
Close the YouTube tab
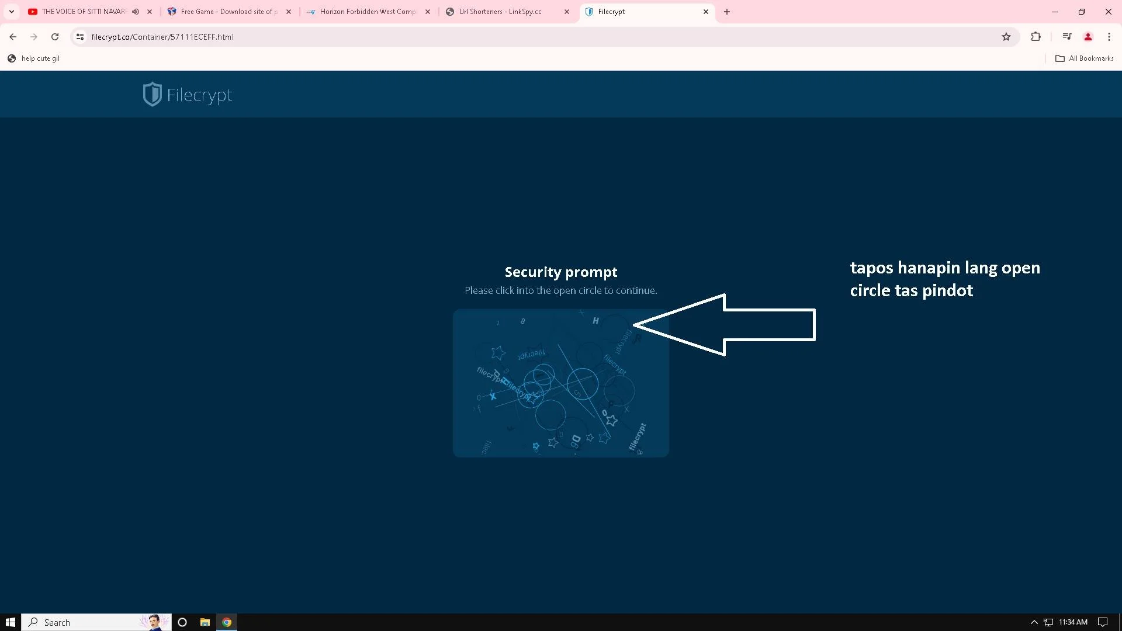[150, 12]
